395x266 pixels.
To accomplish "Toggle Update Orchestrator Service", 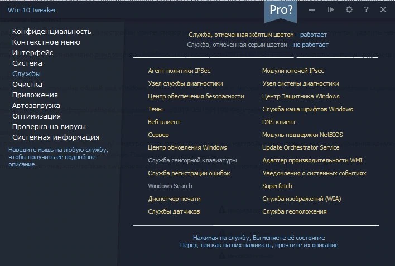I will 301,147.
